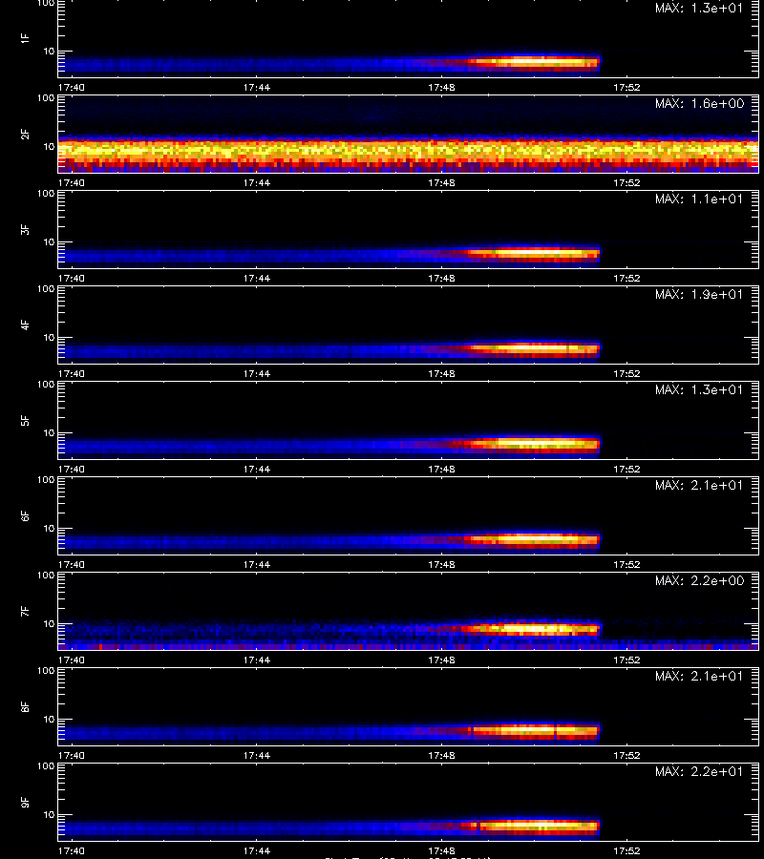Image resolution: width=764 pixels, height=859 pixels.
Task: Click the 17:48 time label below panel 2F
Action: (x=442, y=182)
